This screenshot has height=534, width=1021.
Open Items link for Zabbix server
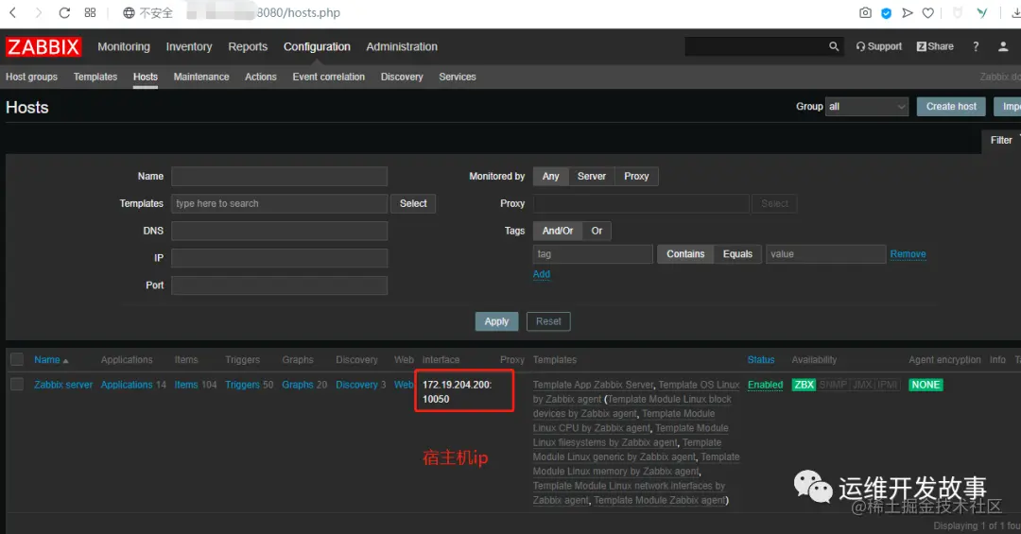185,385
